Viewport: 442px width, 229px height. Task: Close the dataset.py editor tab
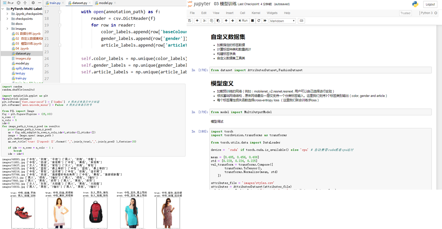coord(90,3)
